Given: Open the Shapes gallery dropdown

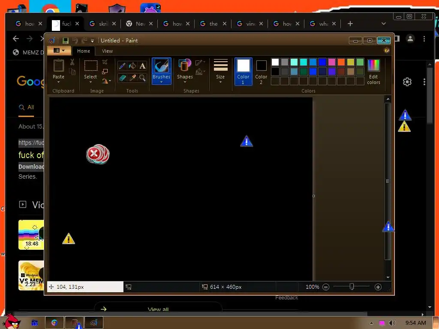Looking at the screenshot, I should (185, 82).
